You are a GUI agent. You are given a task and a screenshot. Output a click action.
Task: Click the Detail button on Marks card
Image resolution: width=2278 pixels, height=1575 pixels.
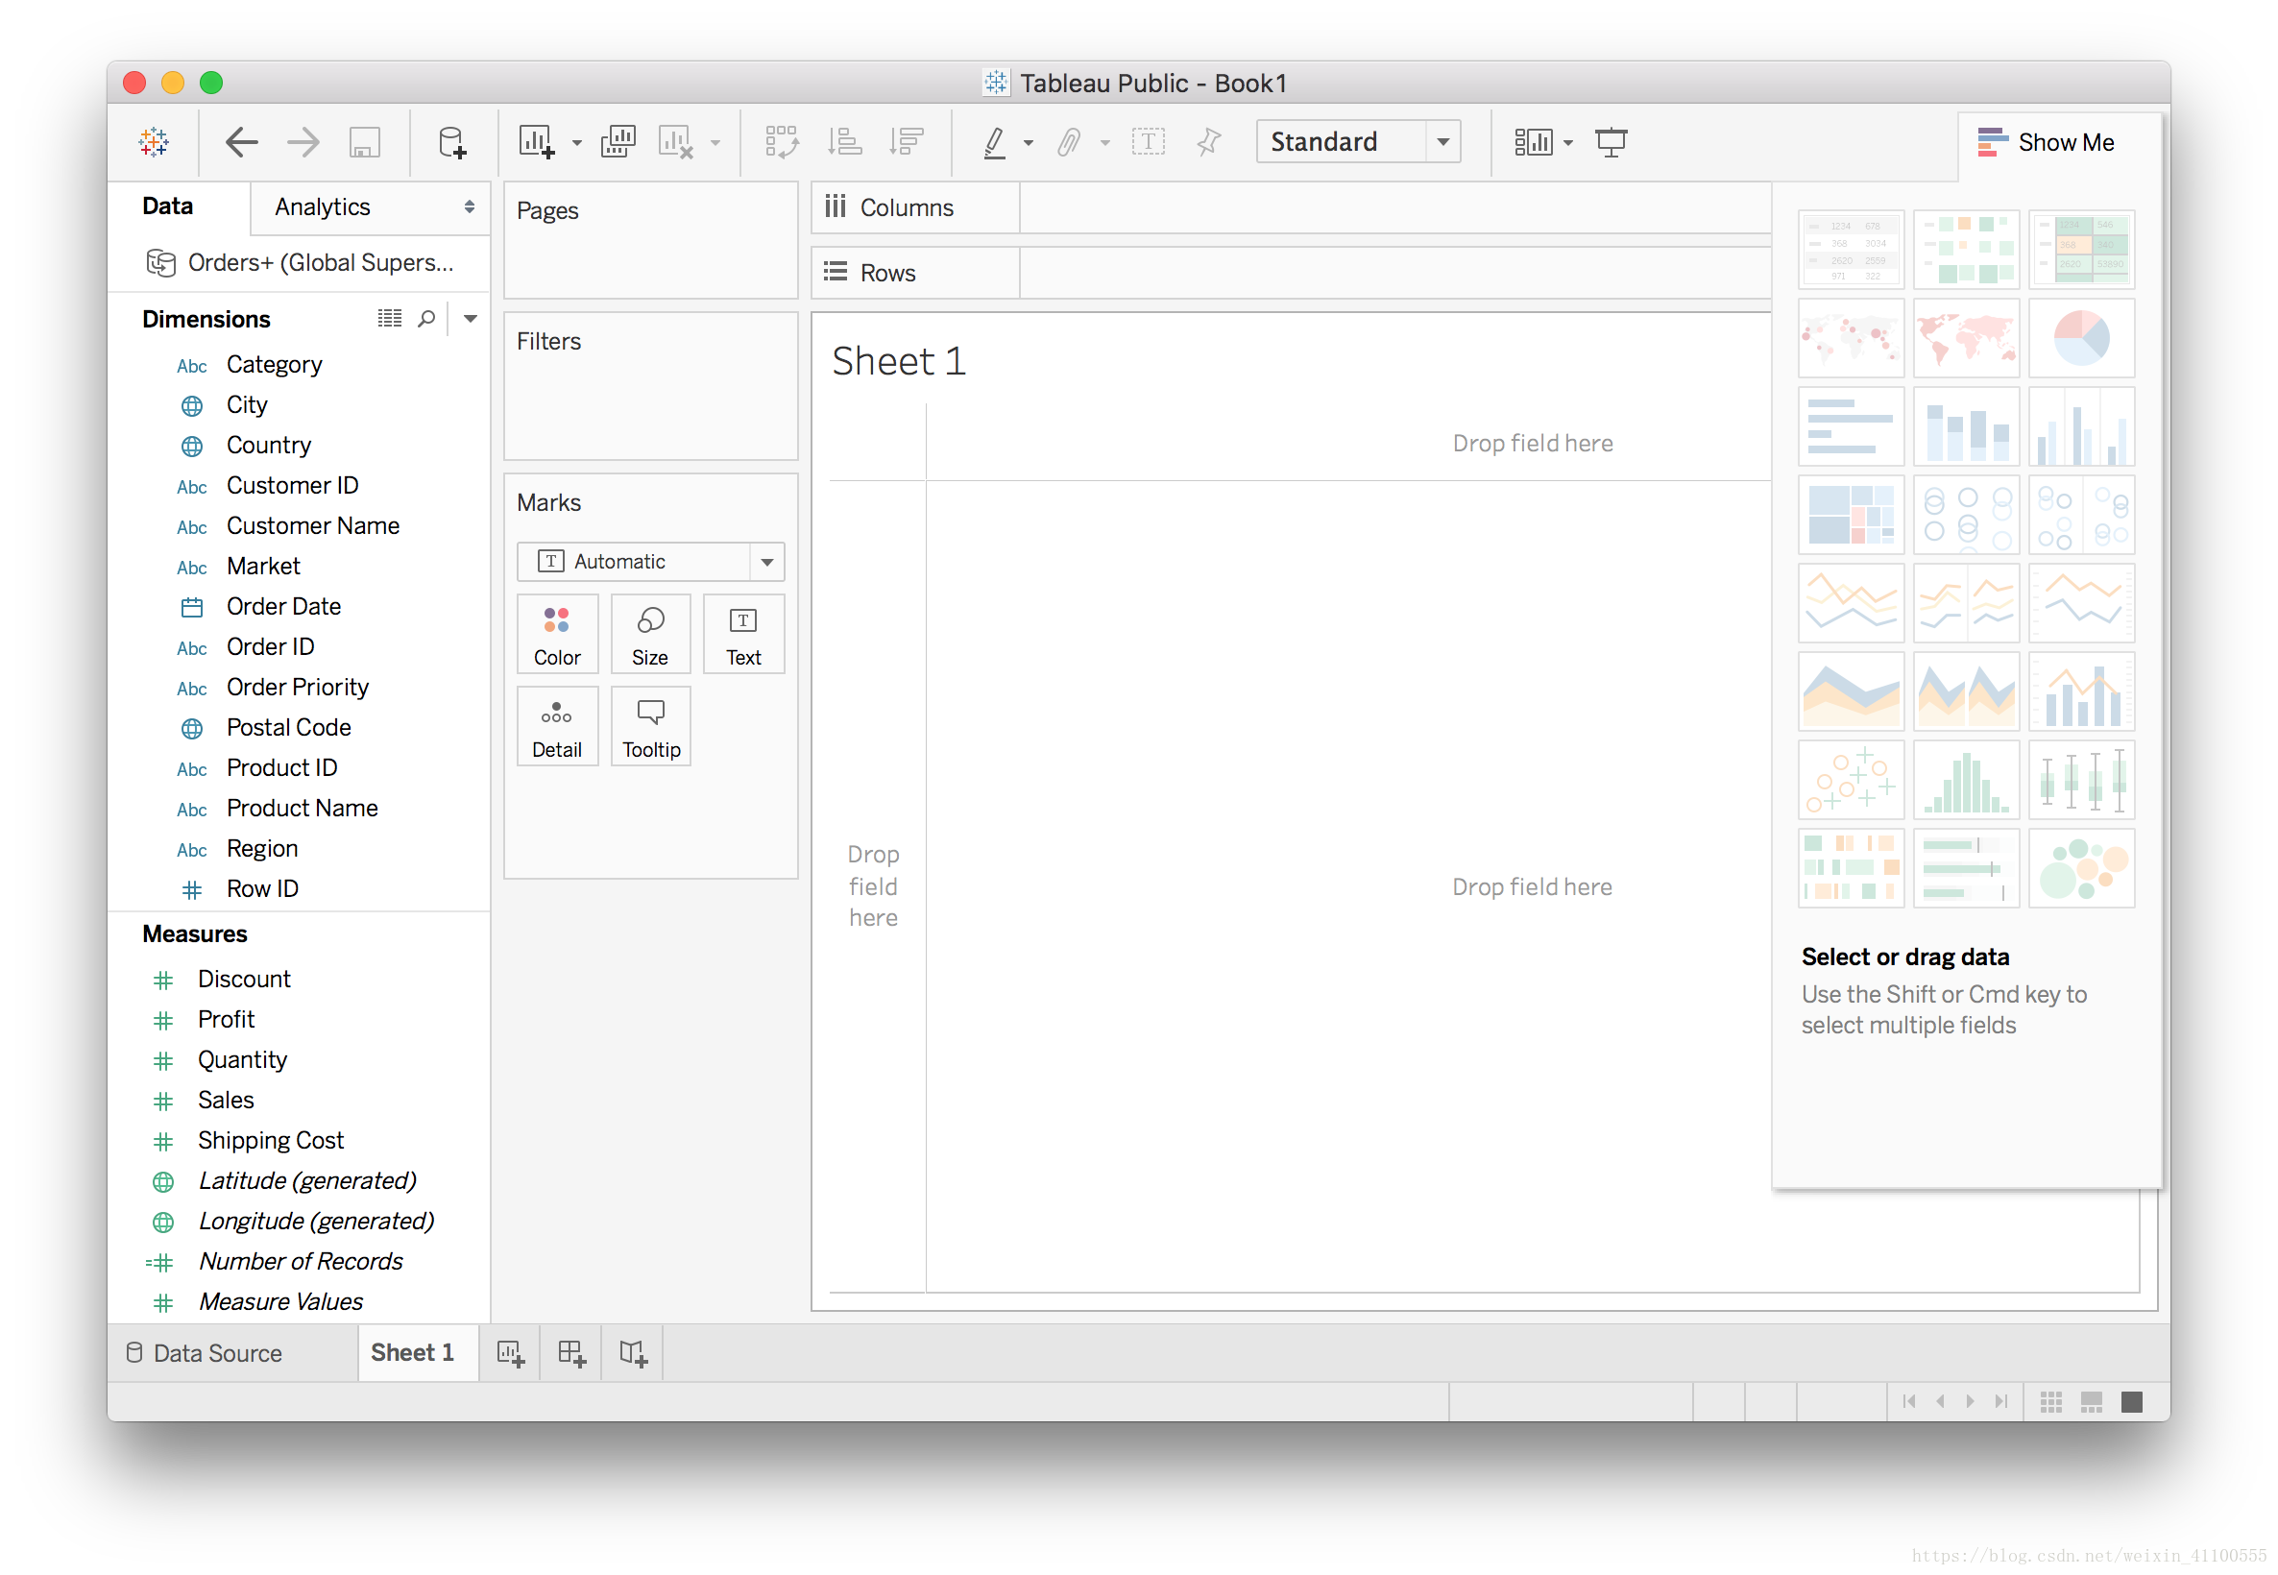pyautogui.click(x=557, y=728)
